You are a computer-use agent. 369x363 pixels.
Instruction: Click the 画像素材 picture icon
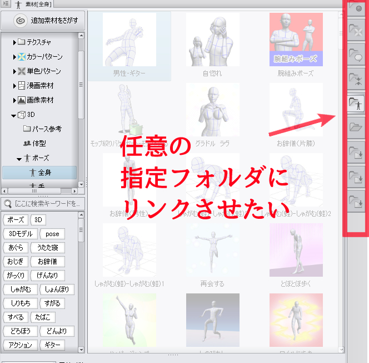(22, 100)
